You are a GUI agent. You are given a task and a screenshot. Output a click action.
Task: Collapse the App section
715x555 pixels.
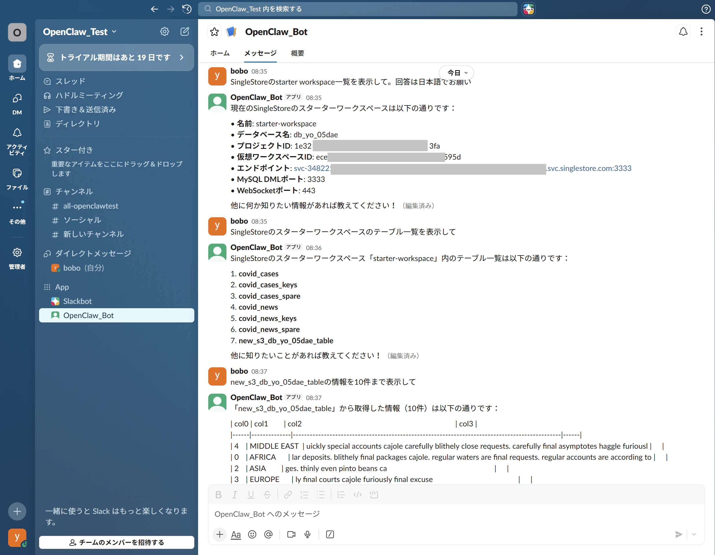[62, 287]
